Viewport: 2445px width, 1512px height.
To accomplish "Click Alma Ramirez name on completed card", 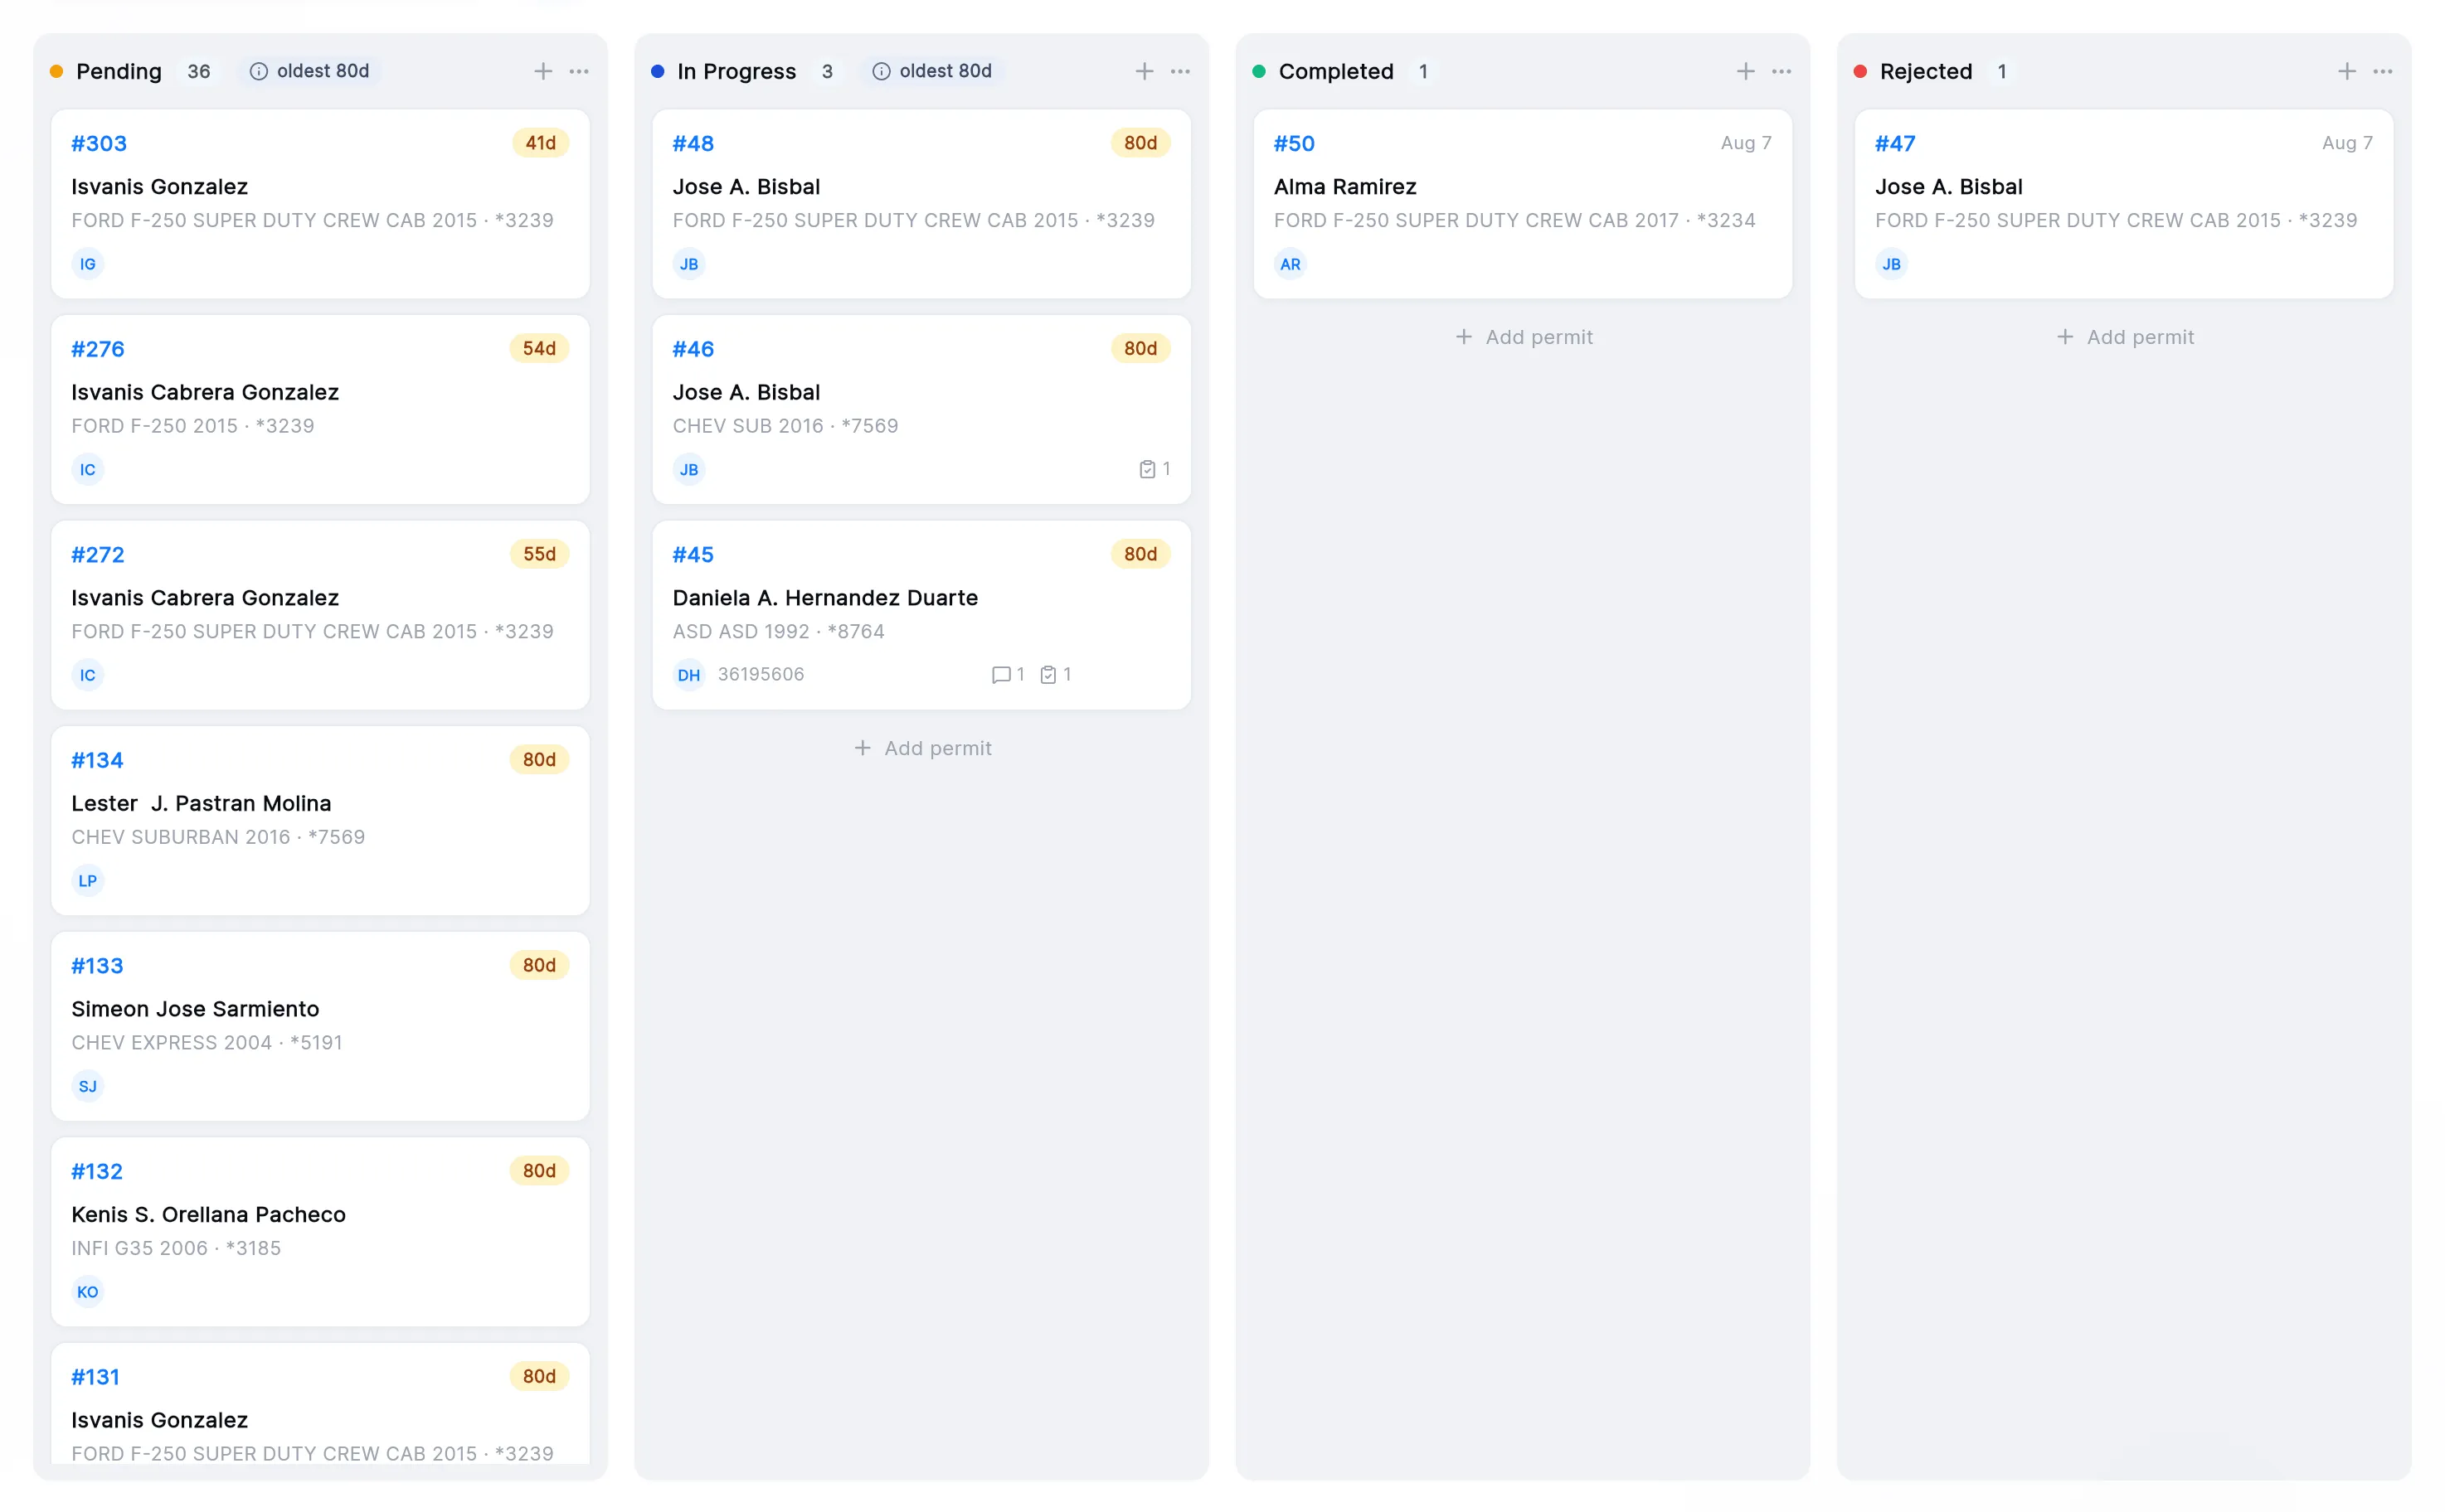I will (x=1345, y=187).
